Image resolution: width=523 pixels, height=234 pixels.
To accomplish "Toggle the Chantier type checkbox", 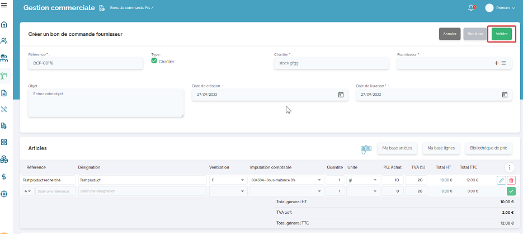I will [154, 61].
